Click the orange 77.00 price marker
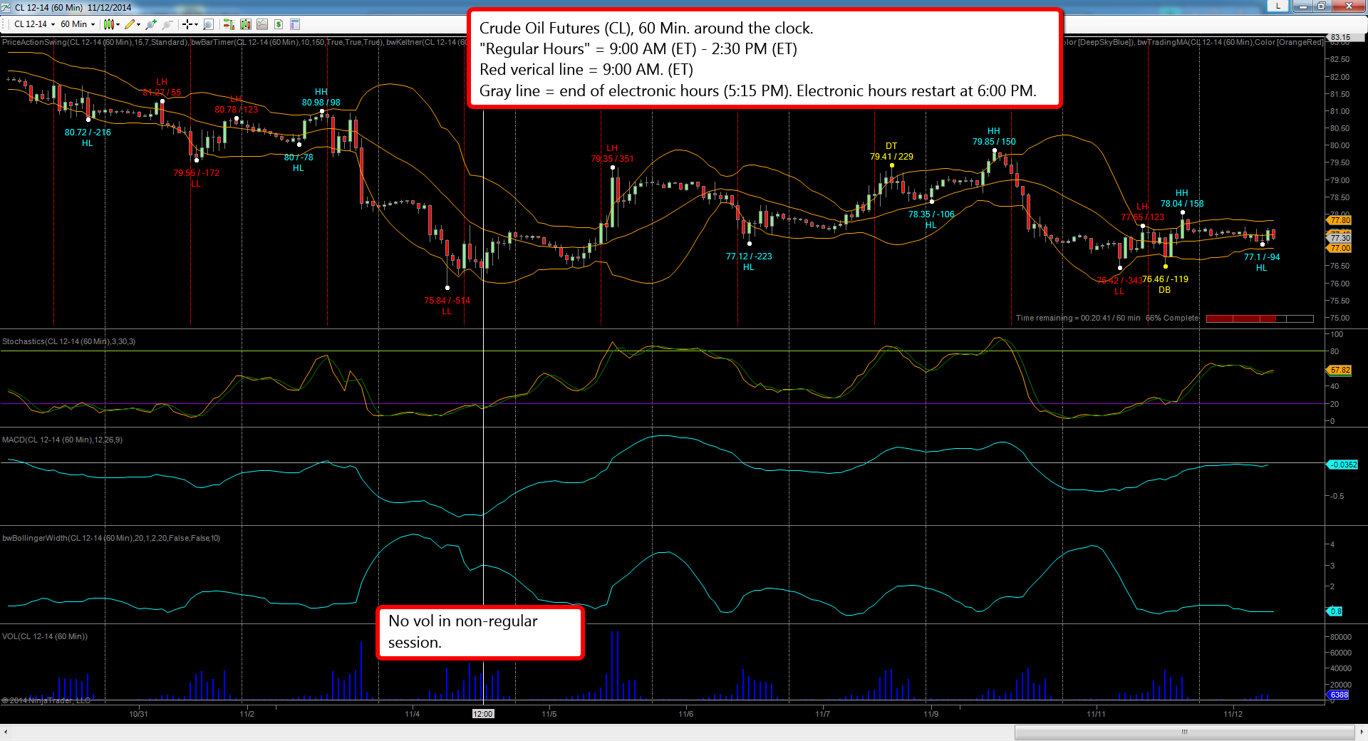The height and width of the screenshot is (741, 1368). 1339,248
